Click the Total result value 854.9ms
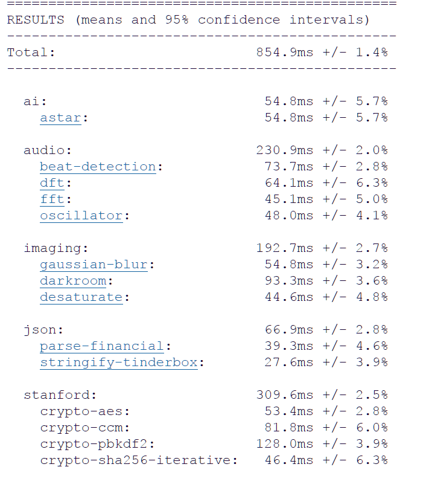 [x=285, y=53]
